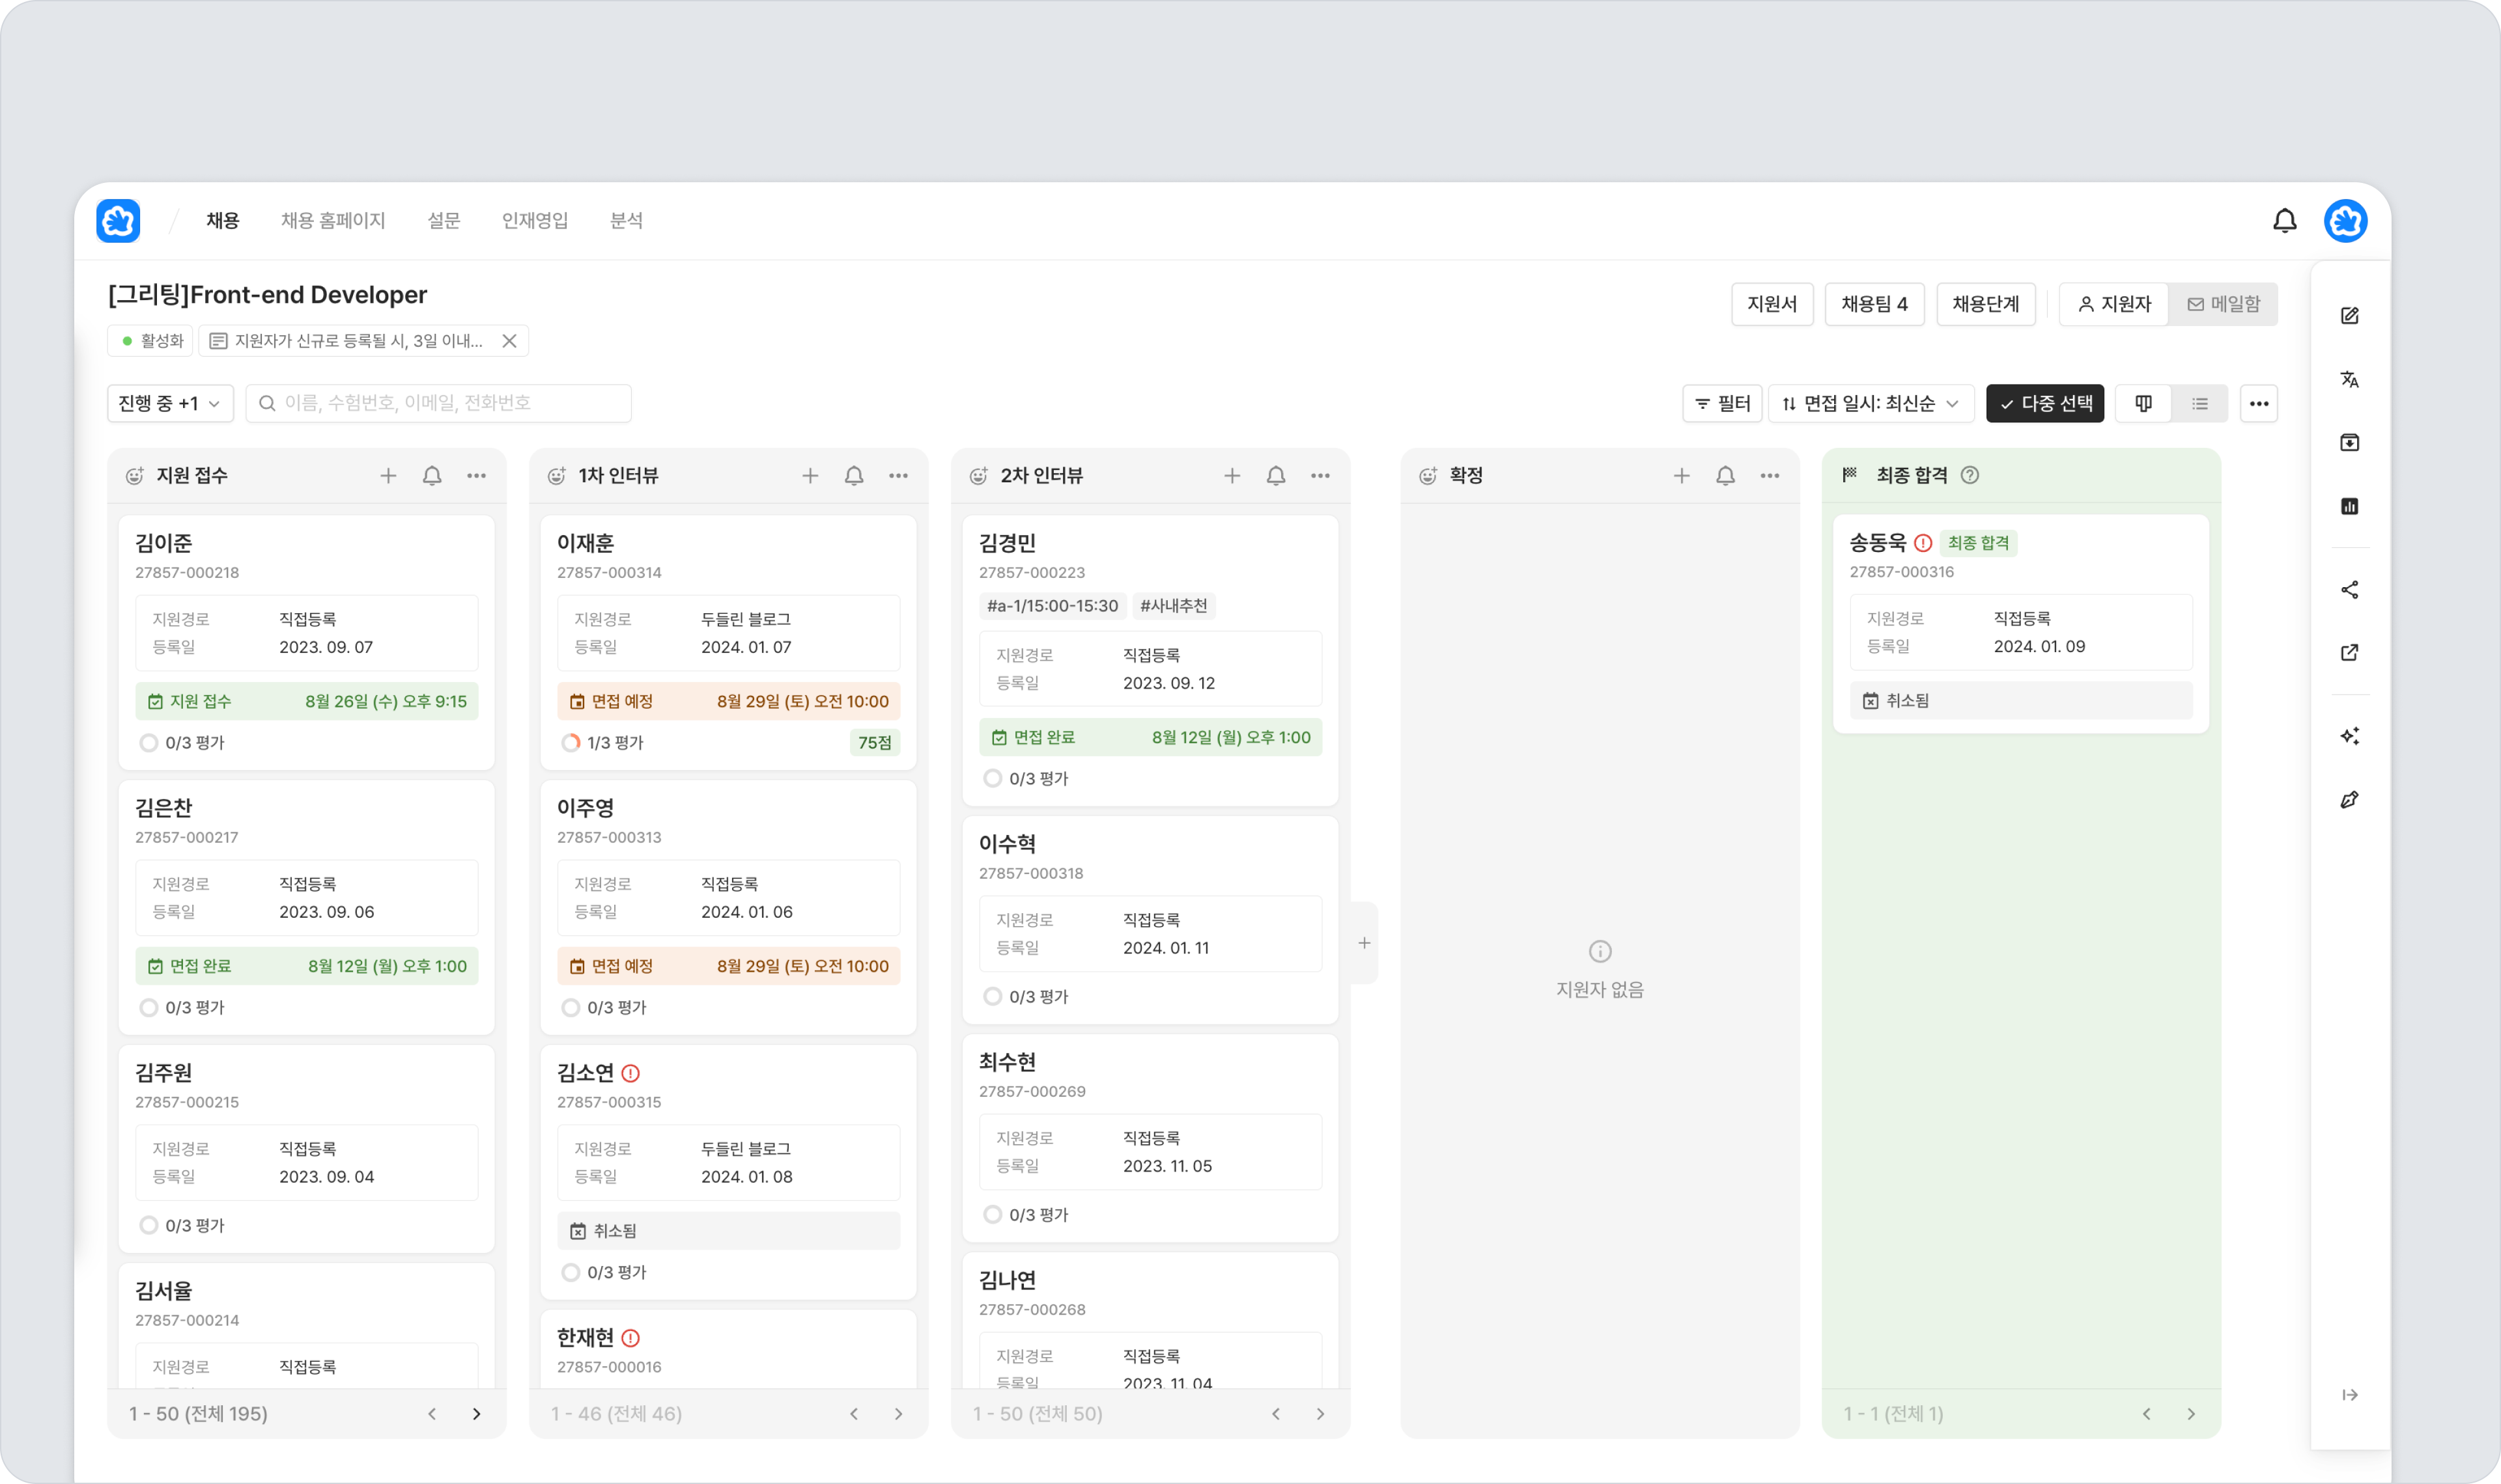Click the 채용단계 button
2501x1484 pixels.
[x=1985, y=304]
